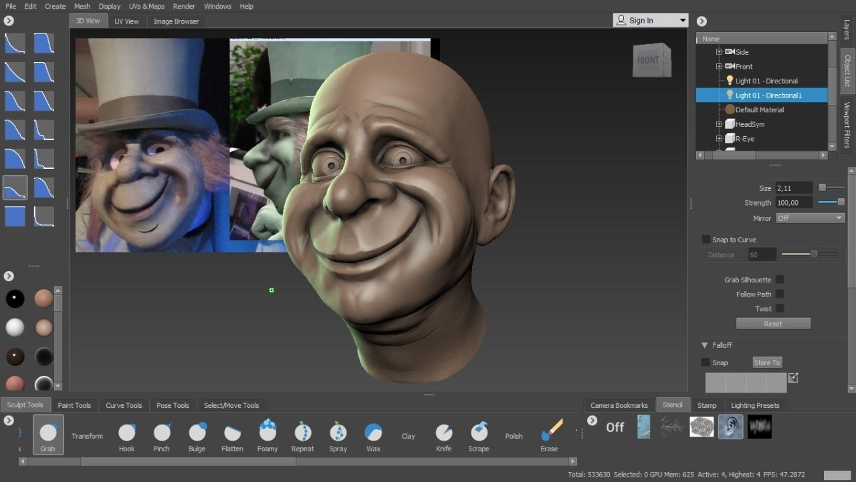Toggle Follow Path checkbox

point(780,294)
